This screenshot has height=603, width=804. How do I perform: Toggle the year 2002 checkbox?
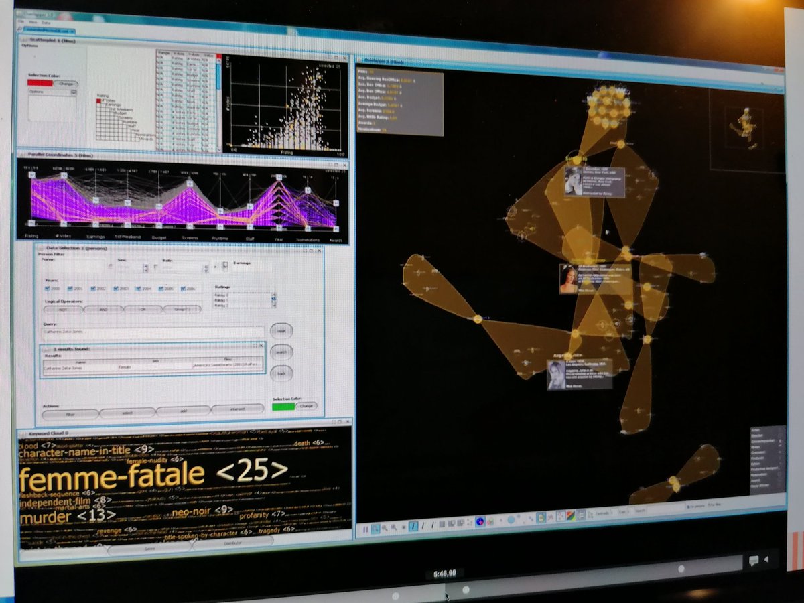pos(93,288)
